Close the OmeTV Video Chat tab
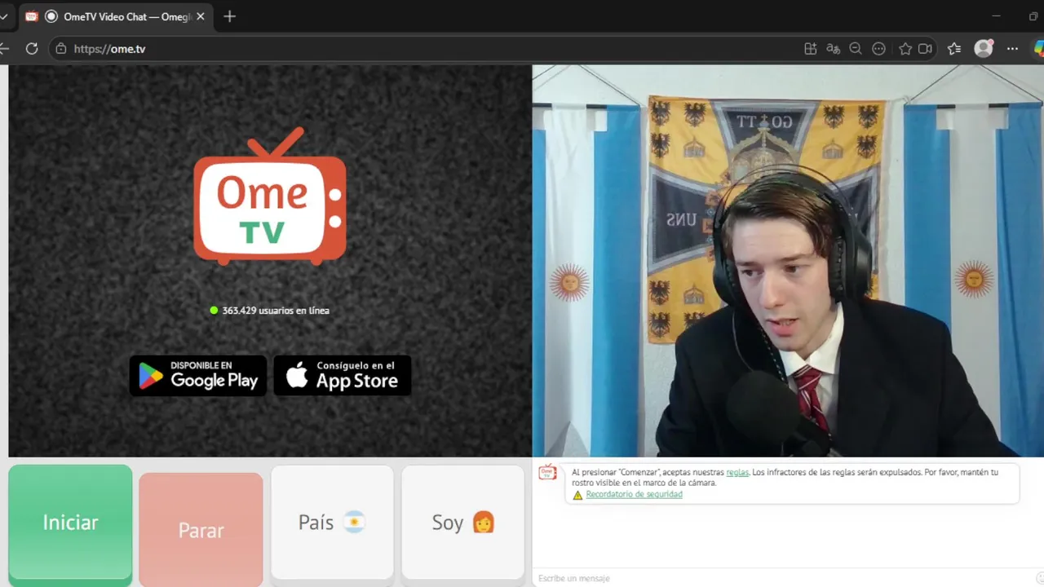Viewport: 1044px width, 587px height. click(x=201, y=16)
